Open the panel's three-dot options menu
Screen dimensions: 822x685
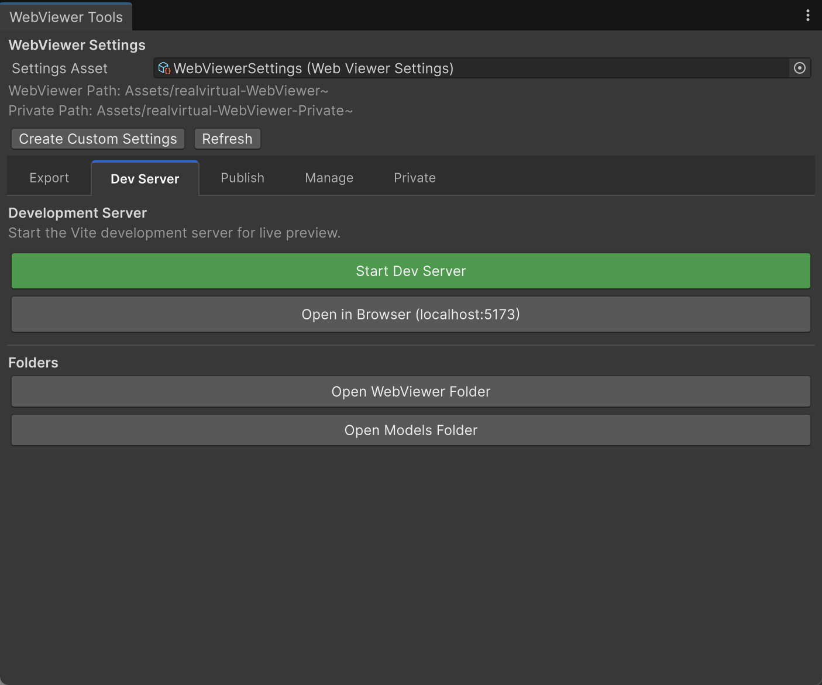(807, 16)
